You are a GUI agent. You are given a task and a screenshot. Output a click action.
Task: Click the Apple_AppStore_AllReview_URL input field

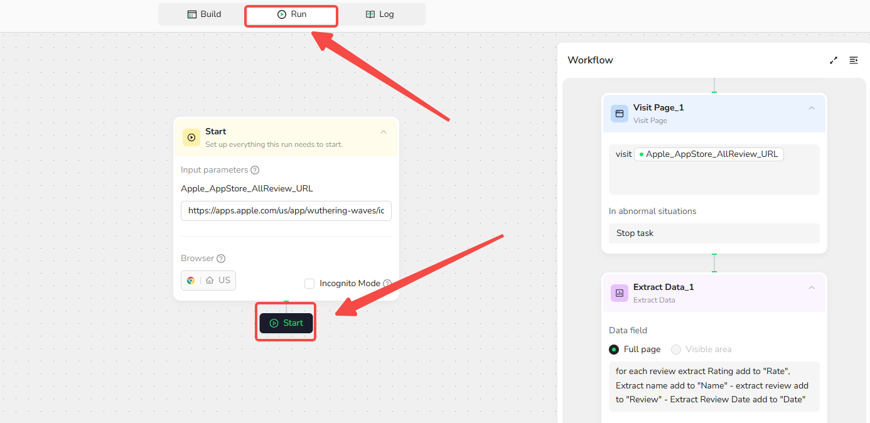[x=286, y=211]
